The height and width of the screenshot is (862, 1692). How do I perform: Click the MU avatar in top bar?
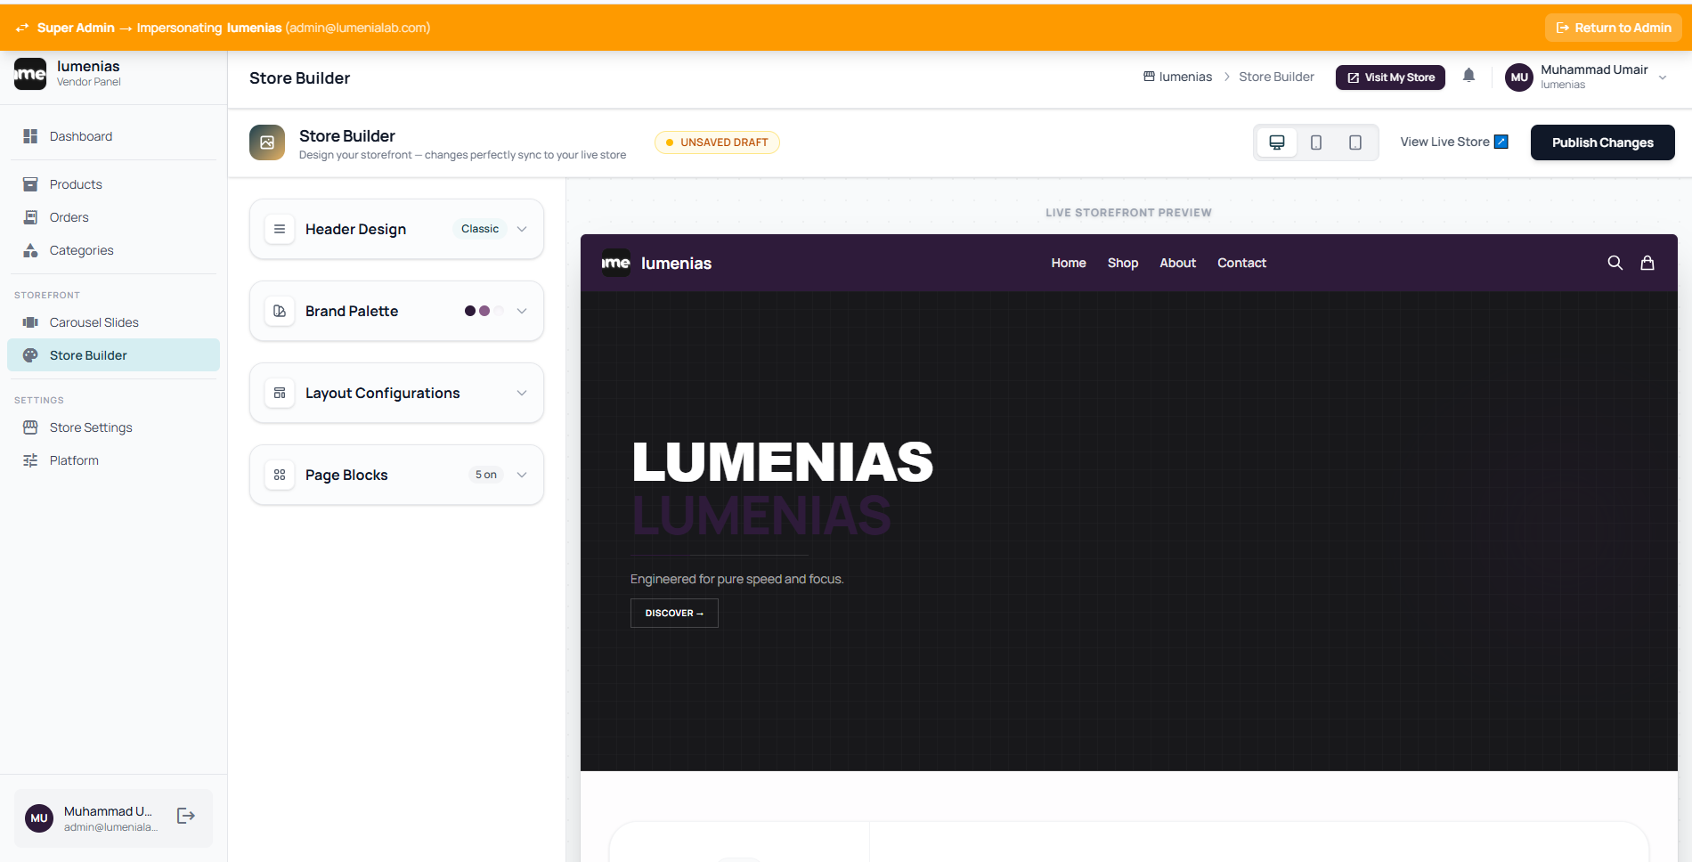1519,77
